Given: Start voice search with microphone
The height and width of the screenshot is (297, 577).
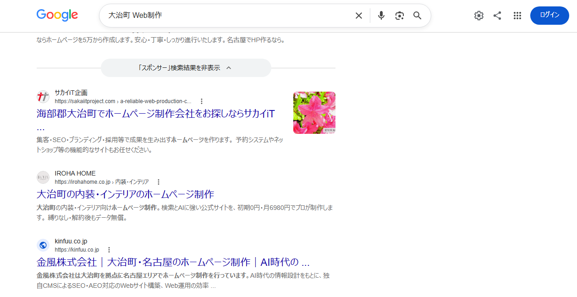Looking at the screenshot, I should click(381, 16).
